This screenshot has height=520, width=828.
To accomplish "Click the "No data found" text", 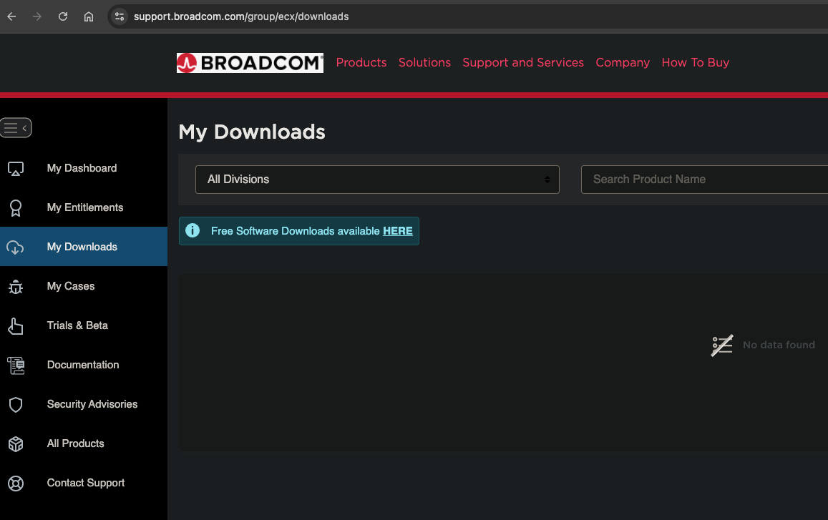I will point(779,345).
